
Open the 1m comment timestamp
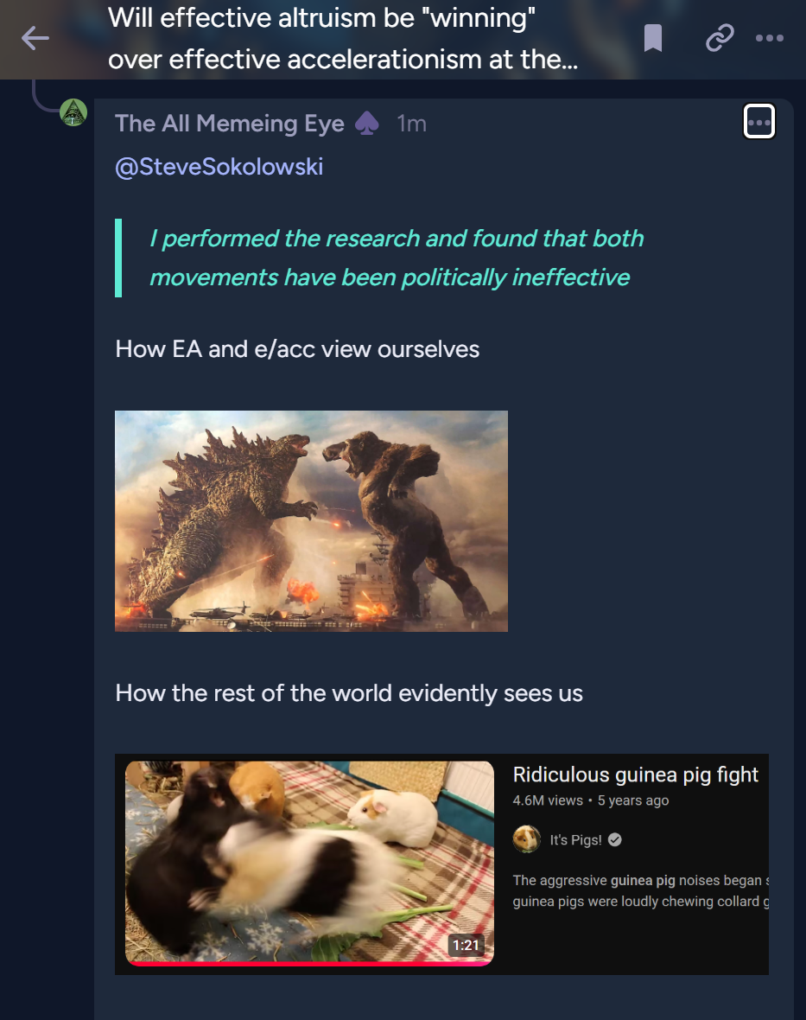pyautogui.click(x=411, y=123)
